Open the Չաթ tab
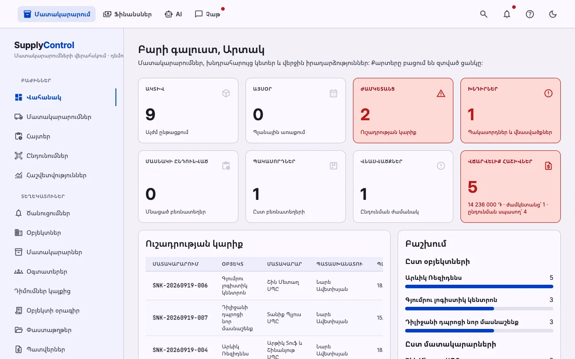 [x=207, y=14]
